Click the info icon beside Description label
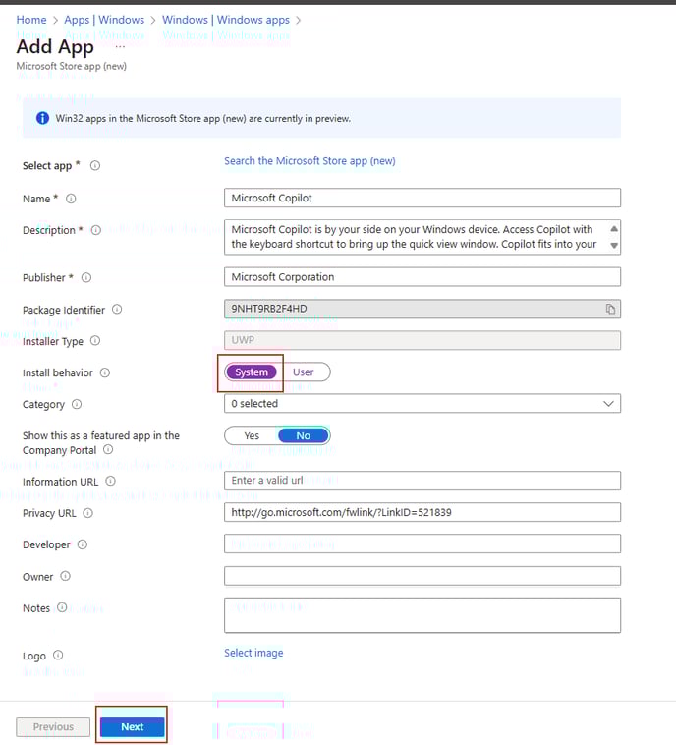This screenshot has height=745, width=676. click(x=96, y=230)
